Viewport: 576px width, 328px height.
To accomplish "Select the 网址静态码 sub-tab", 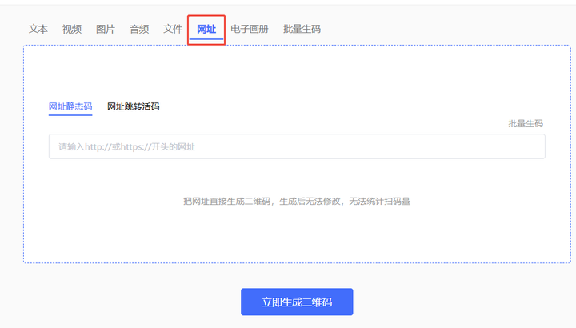I will coord(70,106).
